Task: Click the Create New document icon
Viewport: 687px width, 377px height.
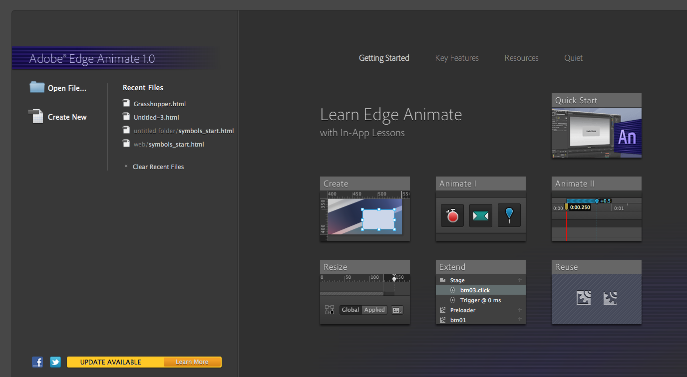Action: (36, 117)
